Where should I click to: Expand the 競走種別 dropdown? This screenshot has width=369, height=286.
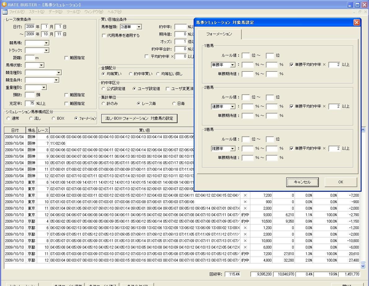(x=59, y=73)
